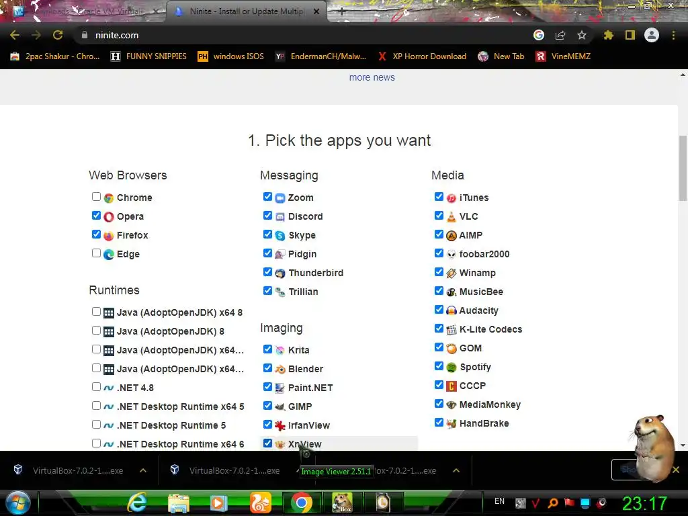Image resolution: width=688 pixels, height=516 pixels.
Task: Untick the Krita checkbox
Action: 267,349
